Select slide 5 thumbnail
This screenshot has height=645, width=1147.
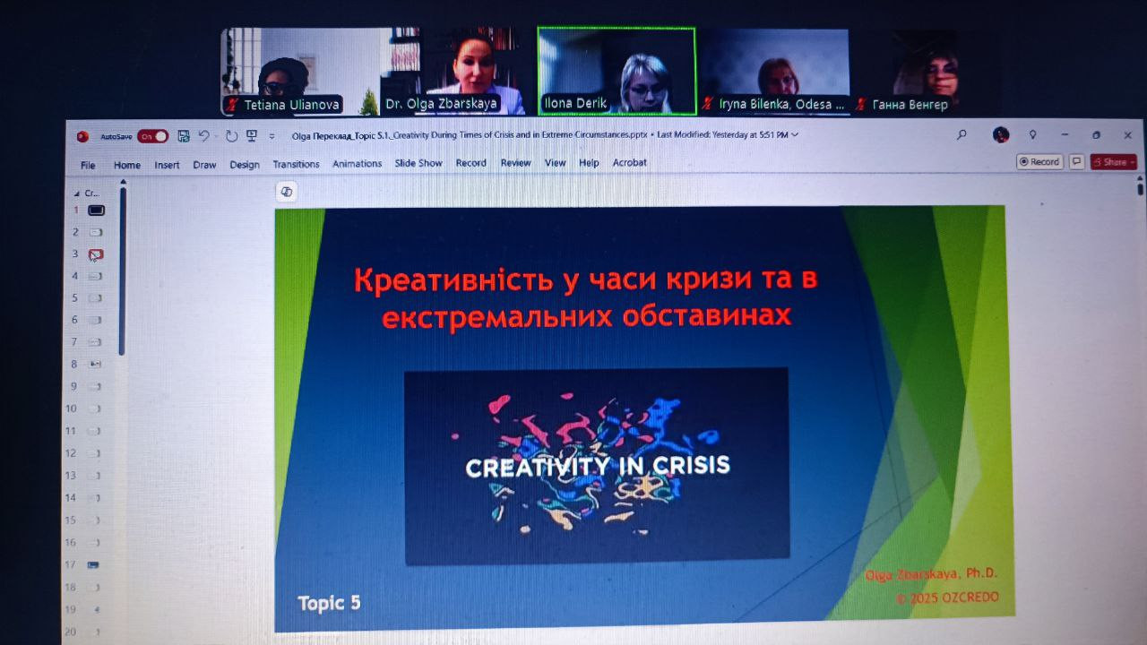coord(95,298)
